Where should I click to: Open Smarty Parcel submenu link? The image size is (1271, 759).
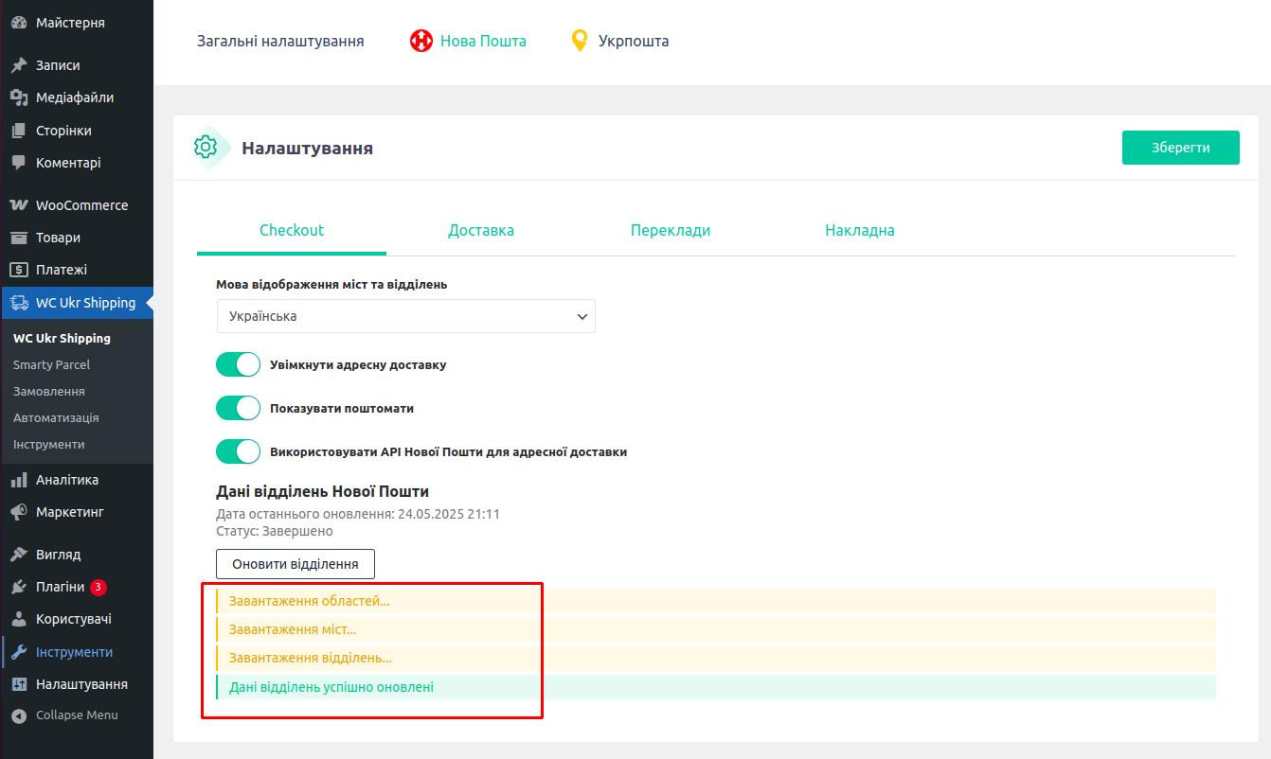pyautogui.click(x=52, y=364)
